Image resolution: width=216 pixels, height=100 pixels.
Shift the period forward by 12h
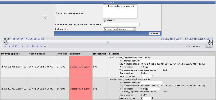[x=32, y=46]
